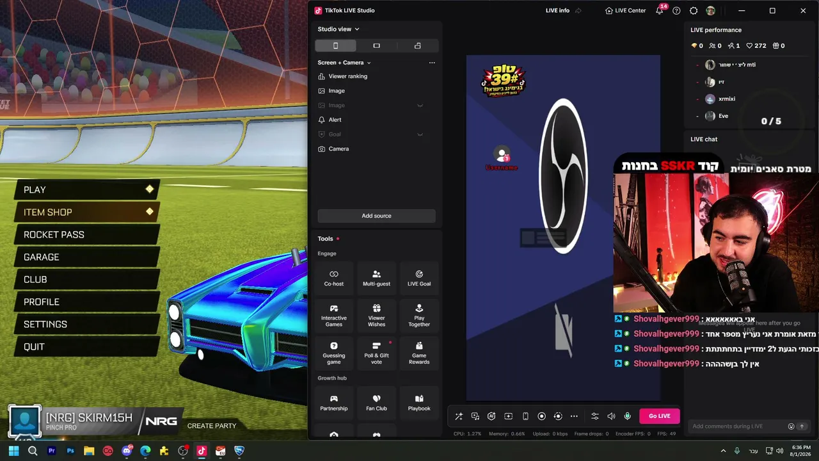This screenshot has height=461, width=819.
Task: Open the Multi-guest tool
Action: [376, 277]
